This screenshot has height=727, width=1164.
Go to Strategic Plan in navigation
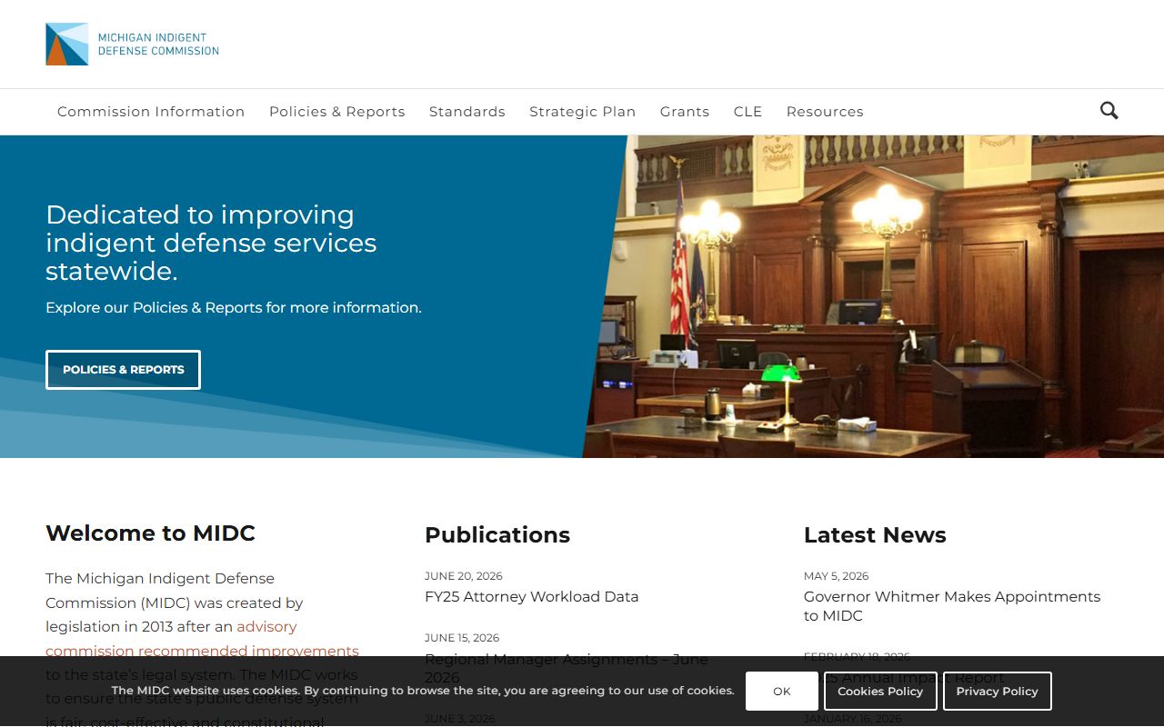583,112
